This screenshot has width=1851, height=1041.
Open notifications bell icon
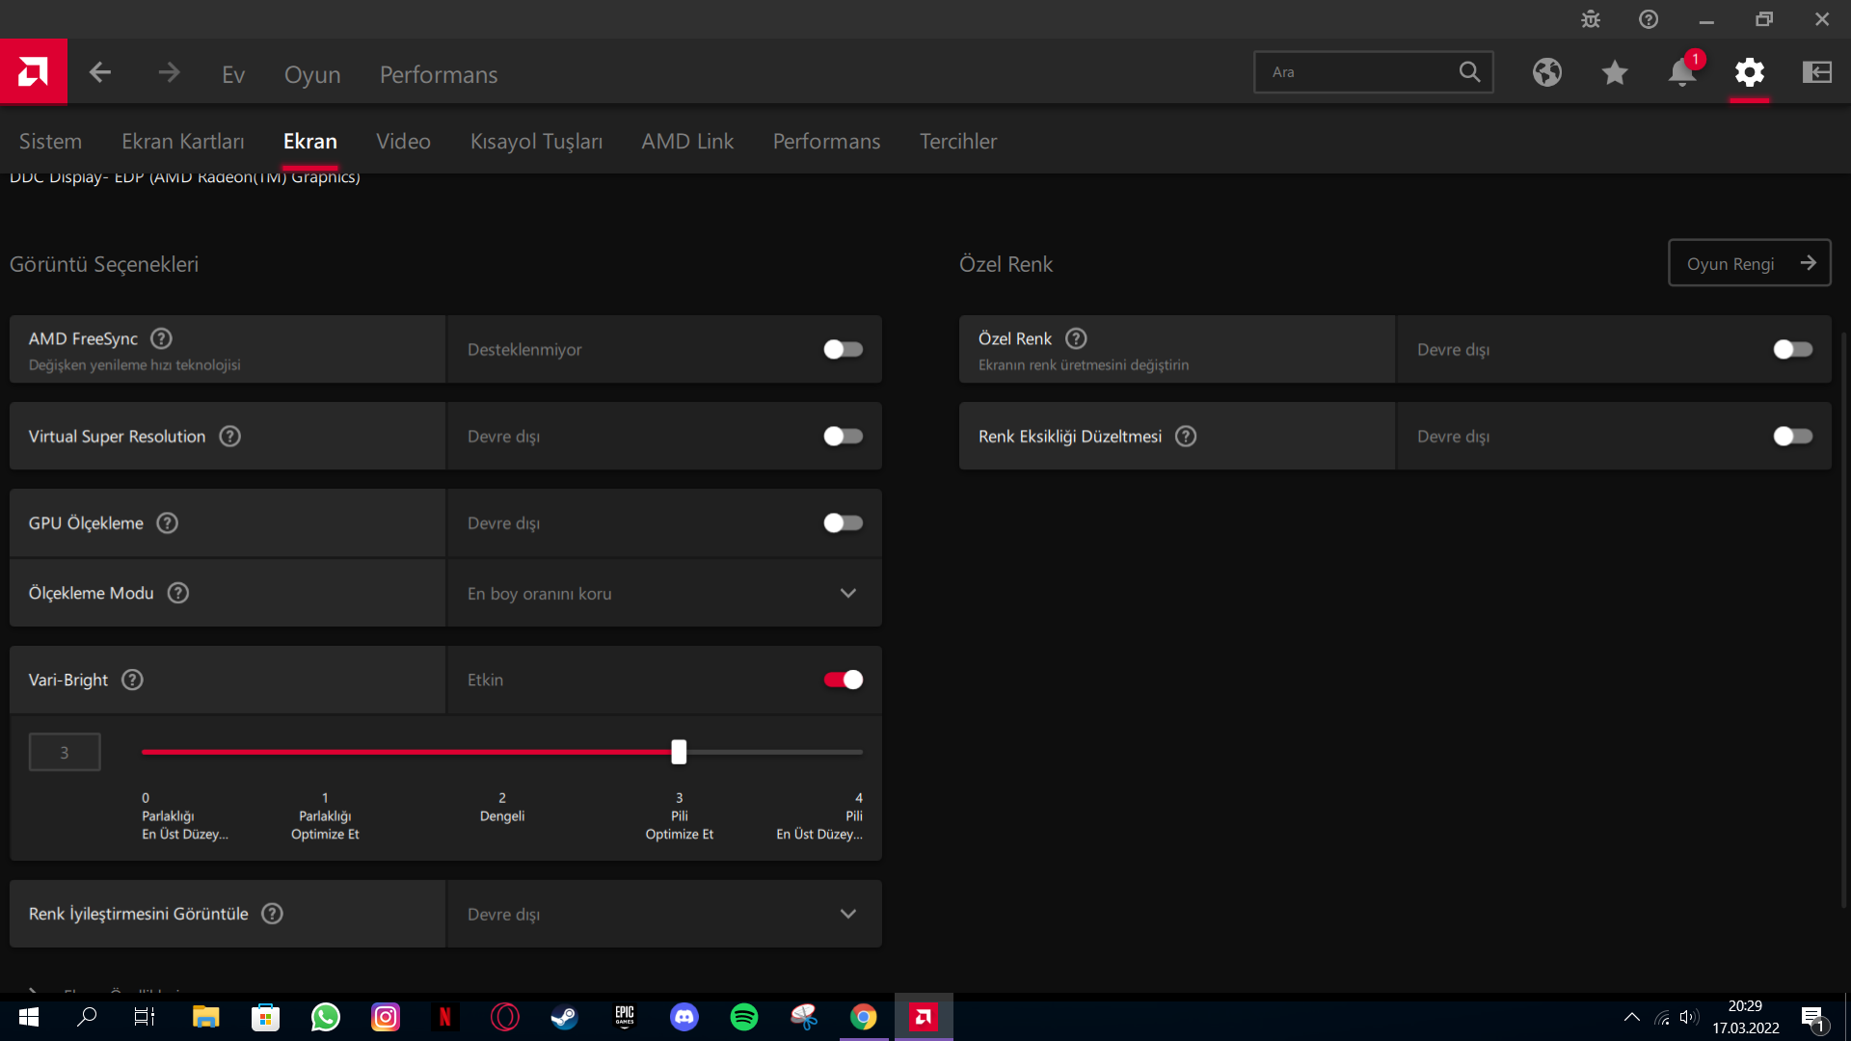[1682, 72]
